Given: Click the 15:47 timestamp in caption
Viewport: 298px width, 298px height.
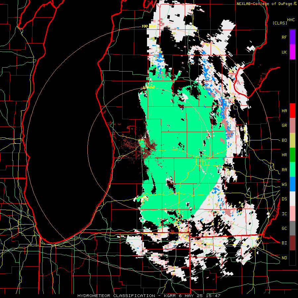Looking at the screenshot, I should [x=214, y=296].
